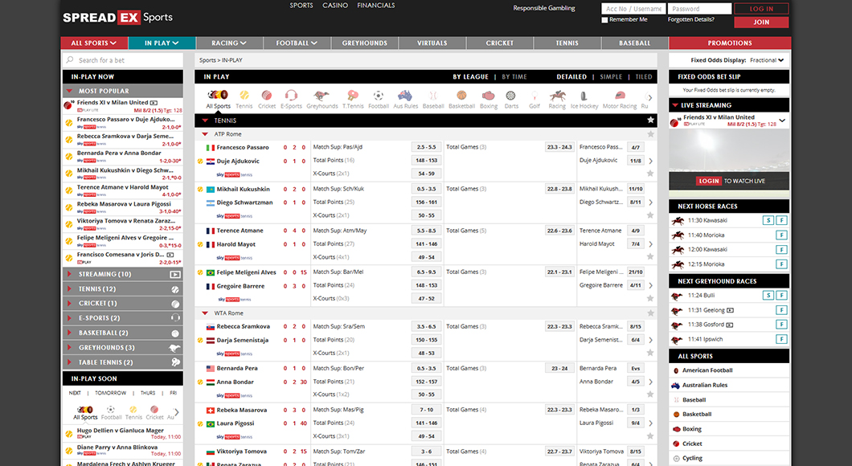852x466 pixels.
Task: Favourite the TENNIS section with star
Action: coord(650,120)
